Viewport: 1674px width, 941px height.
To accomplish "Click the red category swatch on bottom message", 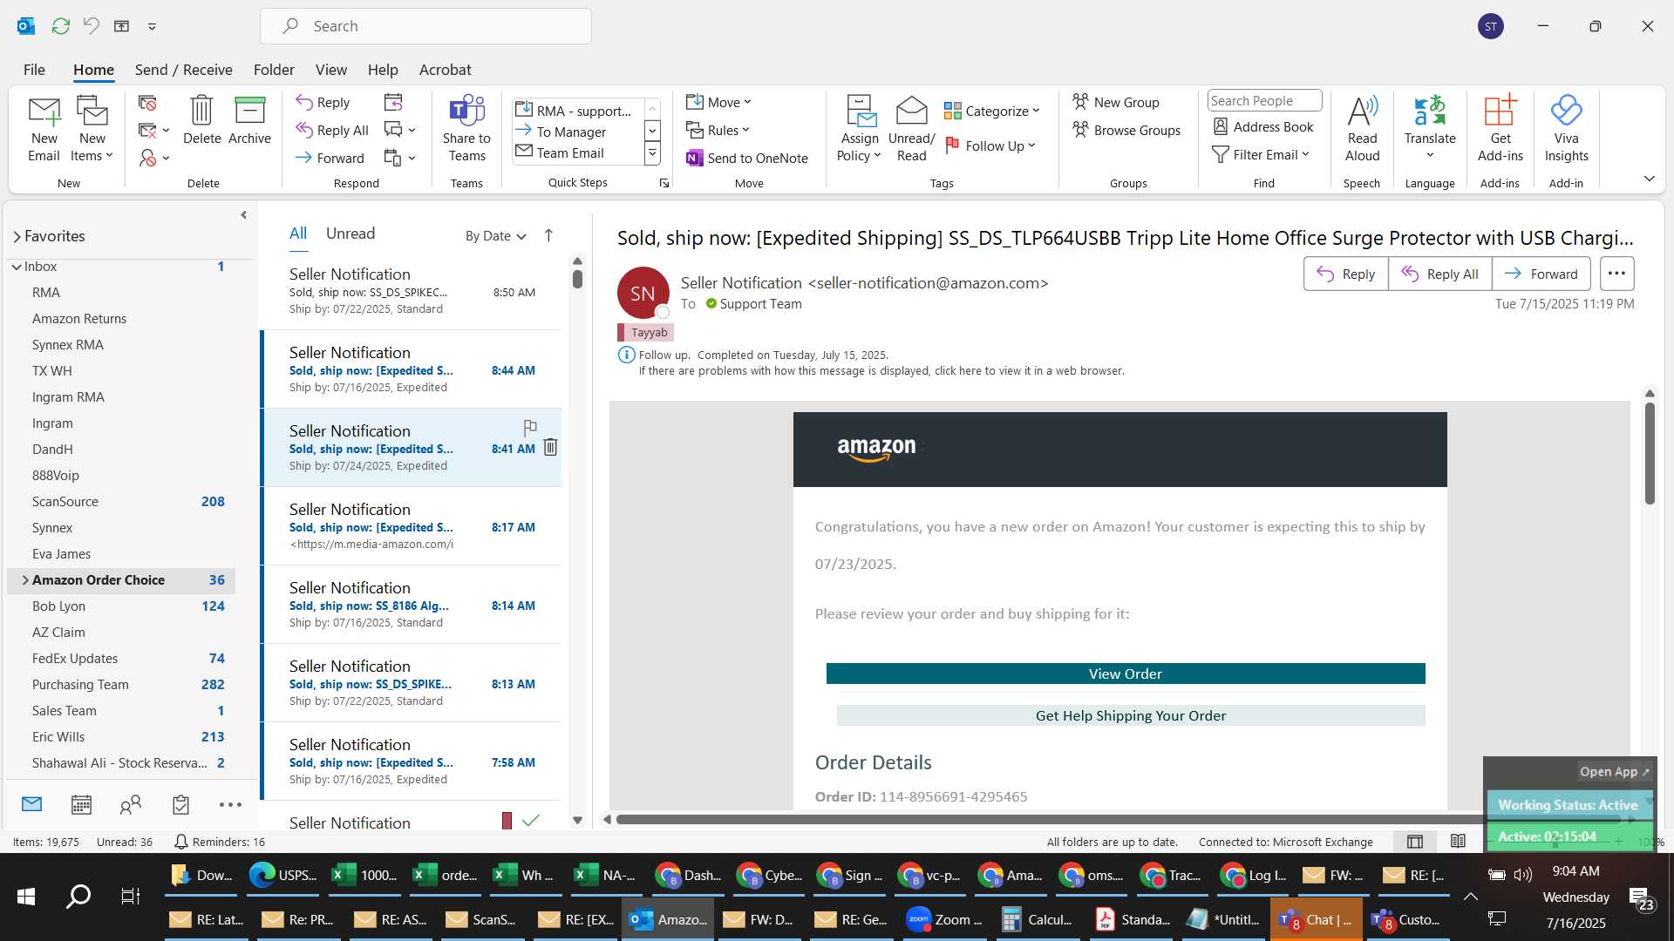I will [507, 820].
